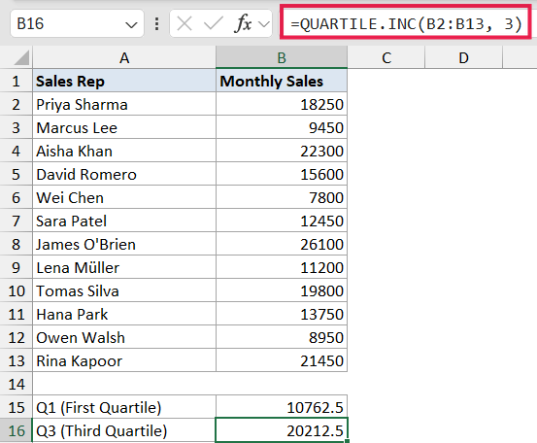This screenshot has width=537, height=443.
Task: Select the Sara Patel cell
Action: (124, 221)
